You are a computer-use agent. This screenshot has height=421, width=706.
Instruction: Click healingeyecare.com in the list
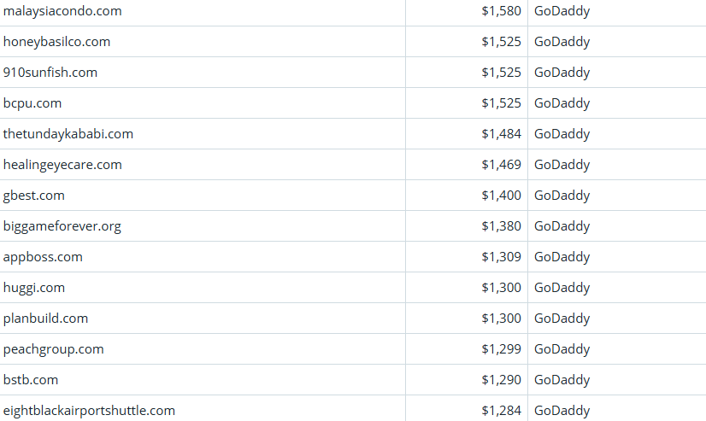click(62, 165)
